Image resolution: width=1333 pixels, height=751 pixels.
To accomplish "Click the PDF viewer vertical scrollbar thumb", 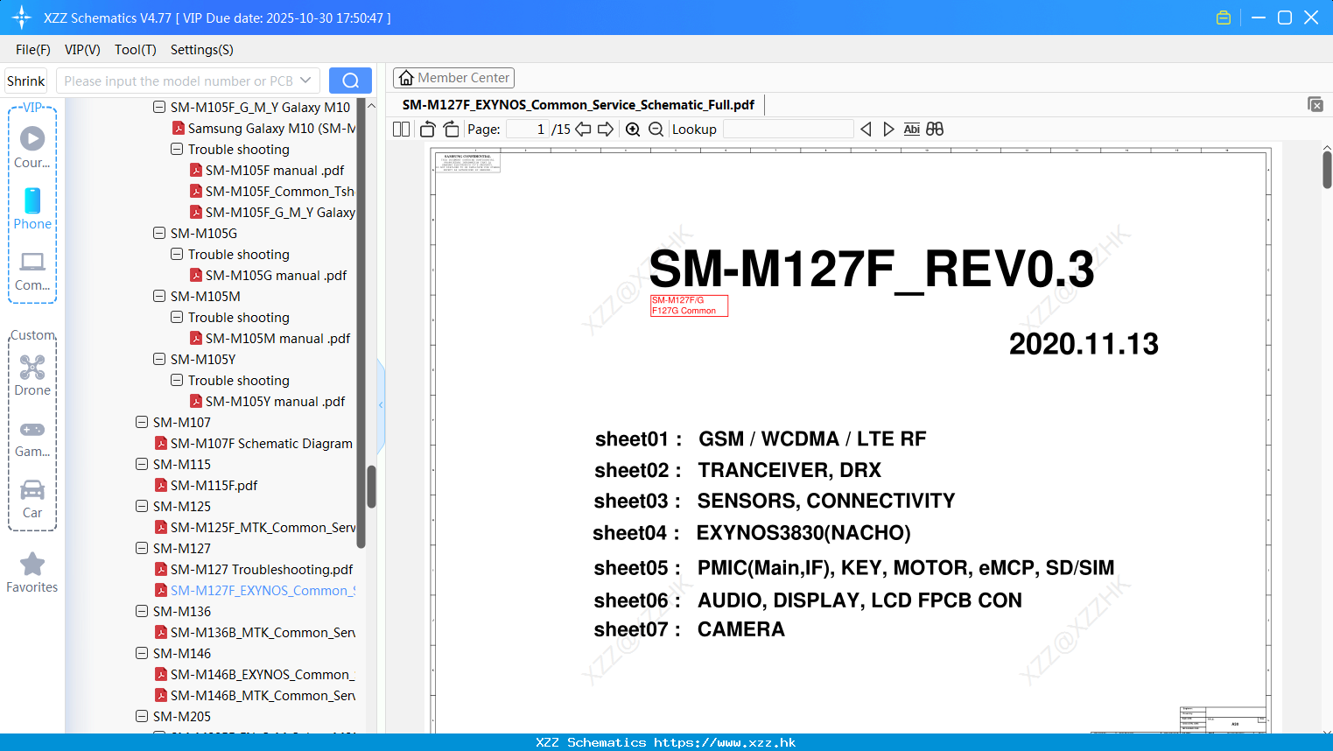I will 1327,169.
